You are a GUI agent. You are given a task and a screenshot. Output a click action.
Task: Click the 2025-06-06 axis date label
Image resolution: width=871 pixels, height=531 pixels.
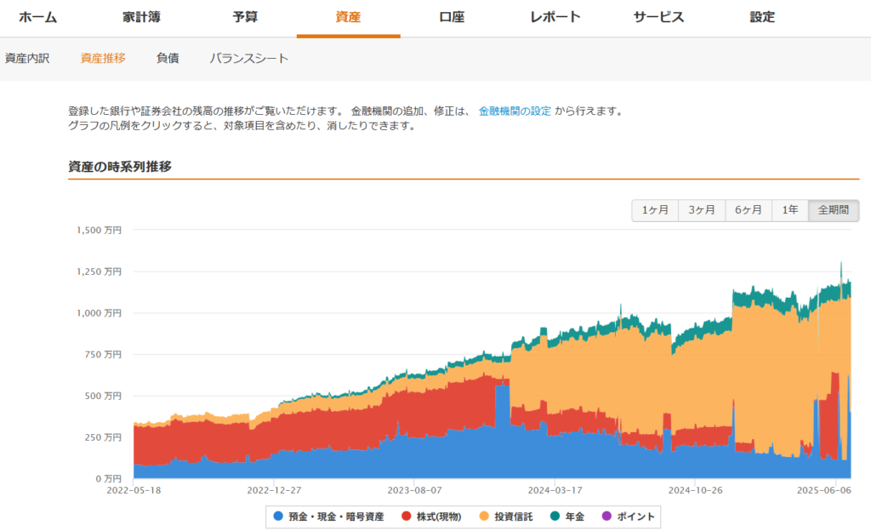[x=823, y=490]
